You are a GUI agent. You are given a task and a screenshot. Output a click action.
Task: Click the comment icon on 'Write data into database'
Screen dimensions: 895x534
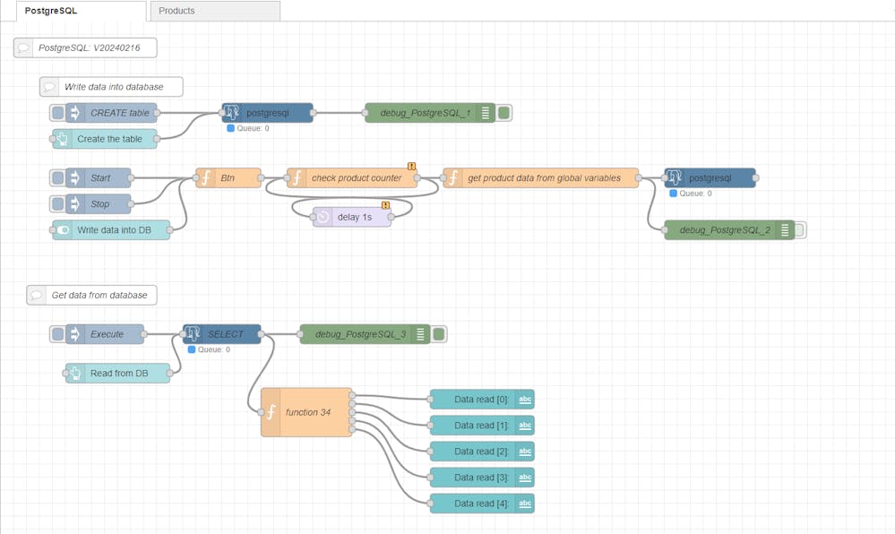49,87
